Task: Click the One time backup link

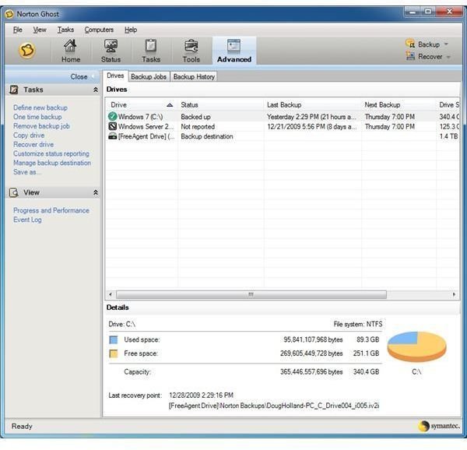Action: tap(37, 117)
